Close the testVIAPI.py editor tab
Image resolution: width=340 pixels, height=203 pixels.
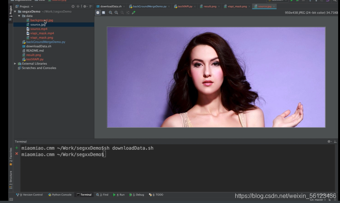[195, 6]
